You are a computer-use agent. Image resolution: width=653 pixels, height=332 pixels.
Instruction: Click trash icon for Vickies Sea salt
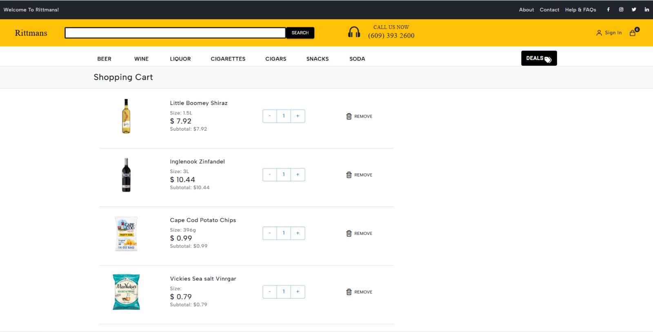click(x=349, y=292)
